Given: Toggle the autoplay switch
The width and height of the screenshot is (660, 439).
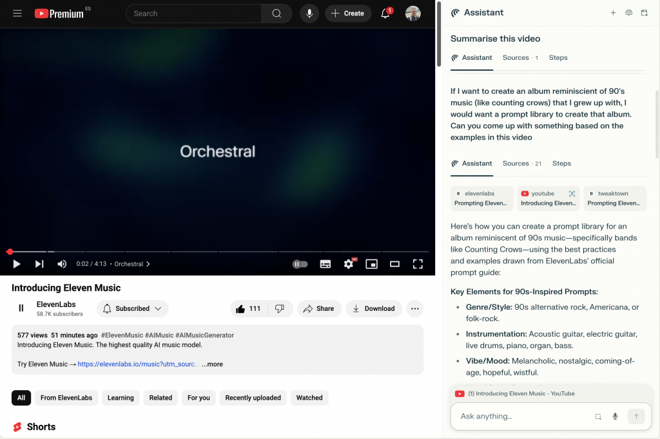Looking at the screenshot, I should (300, 264).
